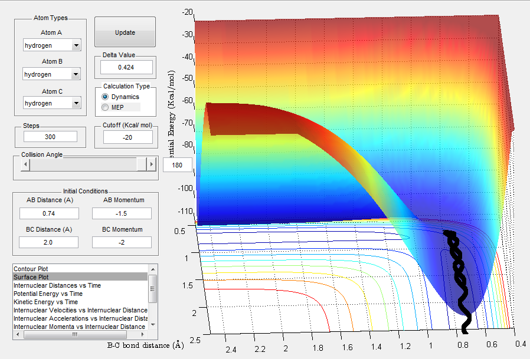Click the Collision Angle slider right arrow
530x359 pixels.
click(x=152, y=164)
